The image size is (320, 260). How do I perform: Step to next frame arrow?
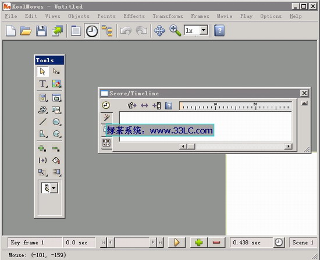(153, 243)
